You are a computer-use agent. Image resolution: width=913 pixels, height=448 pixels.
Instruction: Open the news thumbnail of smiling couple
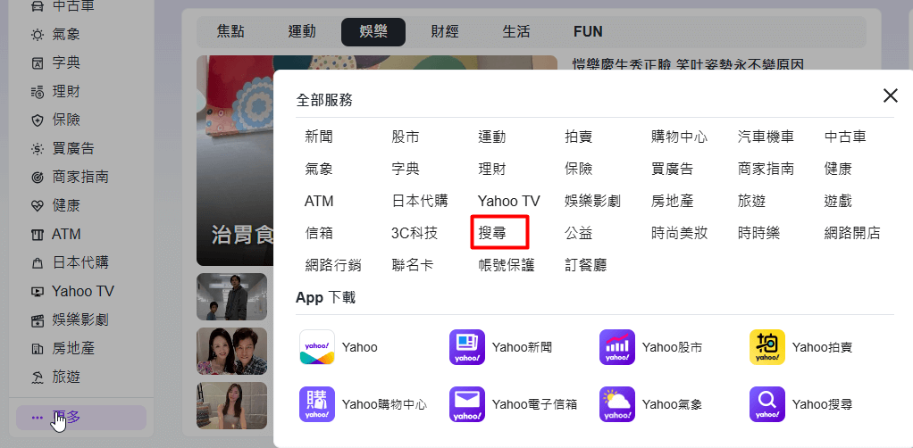click(x=231, y=351)
